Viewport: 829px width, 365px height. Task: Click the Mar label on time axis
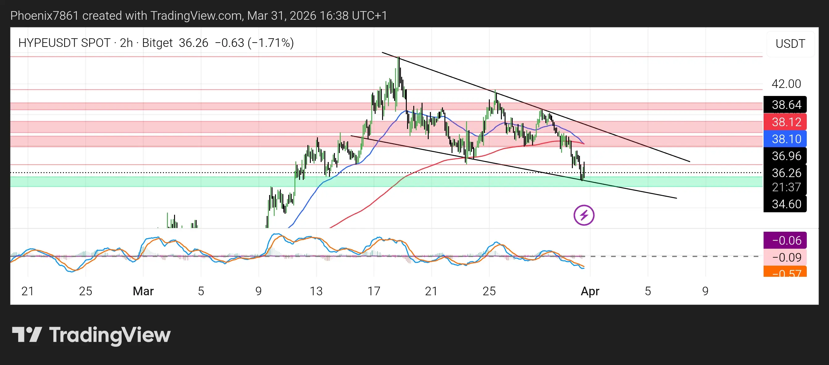click(143, 291)
